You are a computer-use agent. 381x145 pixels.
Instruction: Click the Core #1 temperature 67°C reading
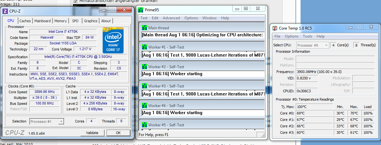pyautogui.click(x=314, y=120)
